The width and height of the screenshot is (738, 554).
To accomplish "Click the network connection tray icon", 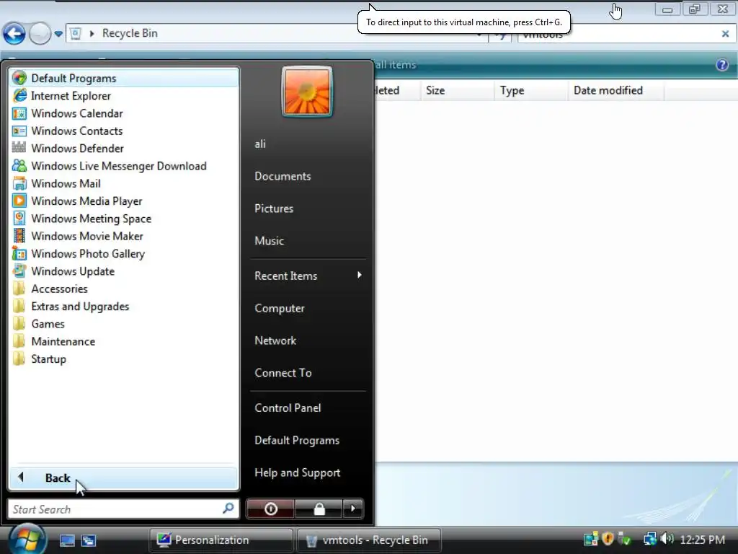I will [650, 538].
